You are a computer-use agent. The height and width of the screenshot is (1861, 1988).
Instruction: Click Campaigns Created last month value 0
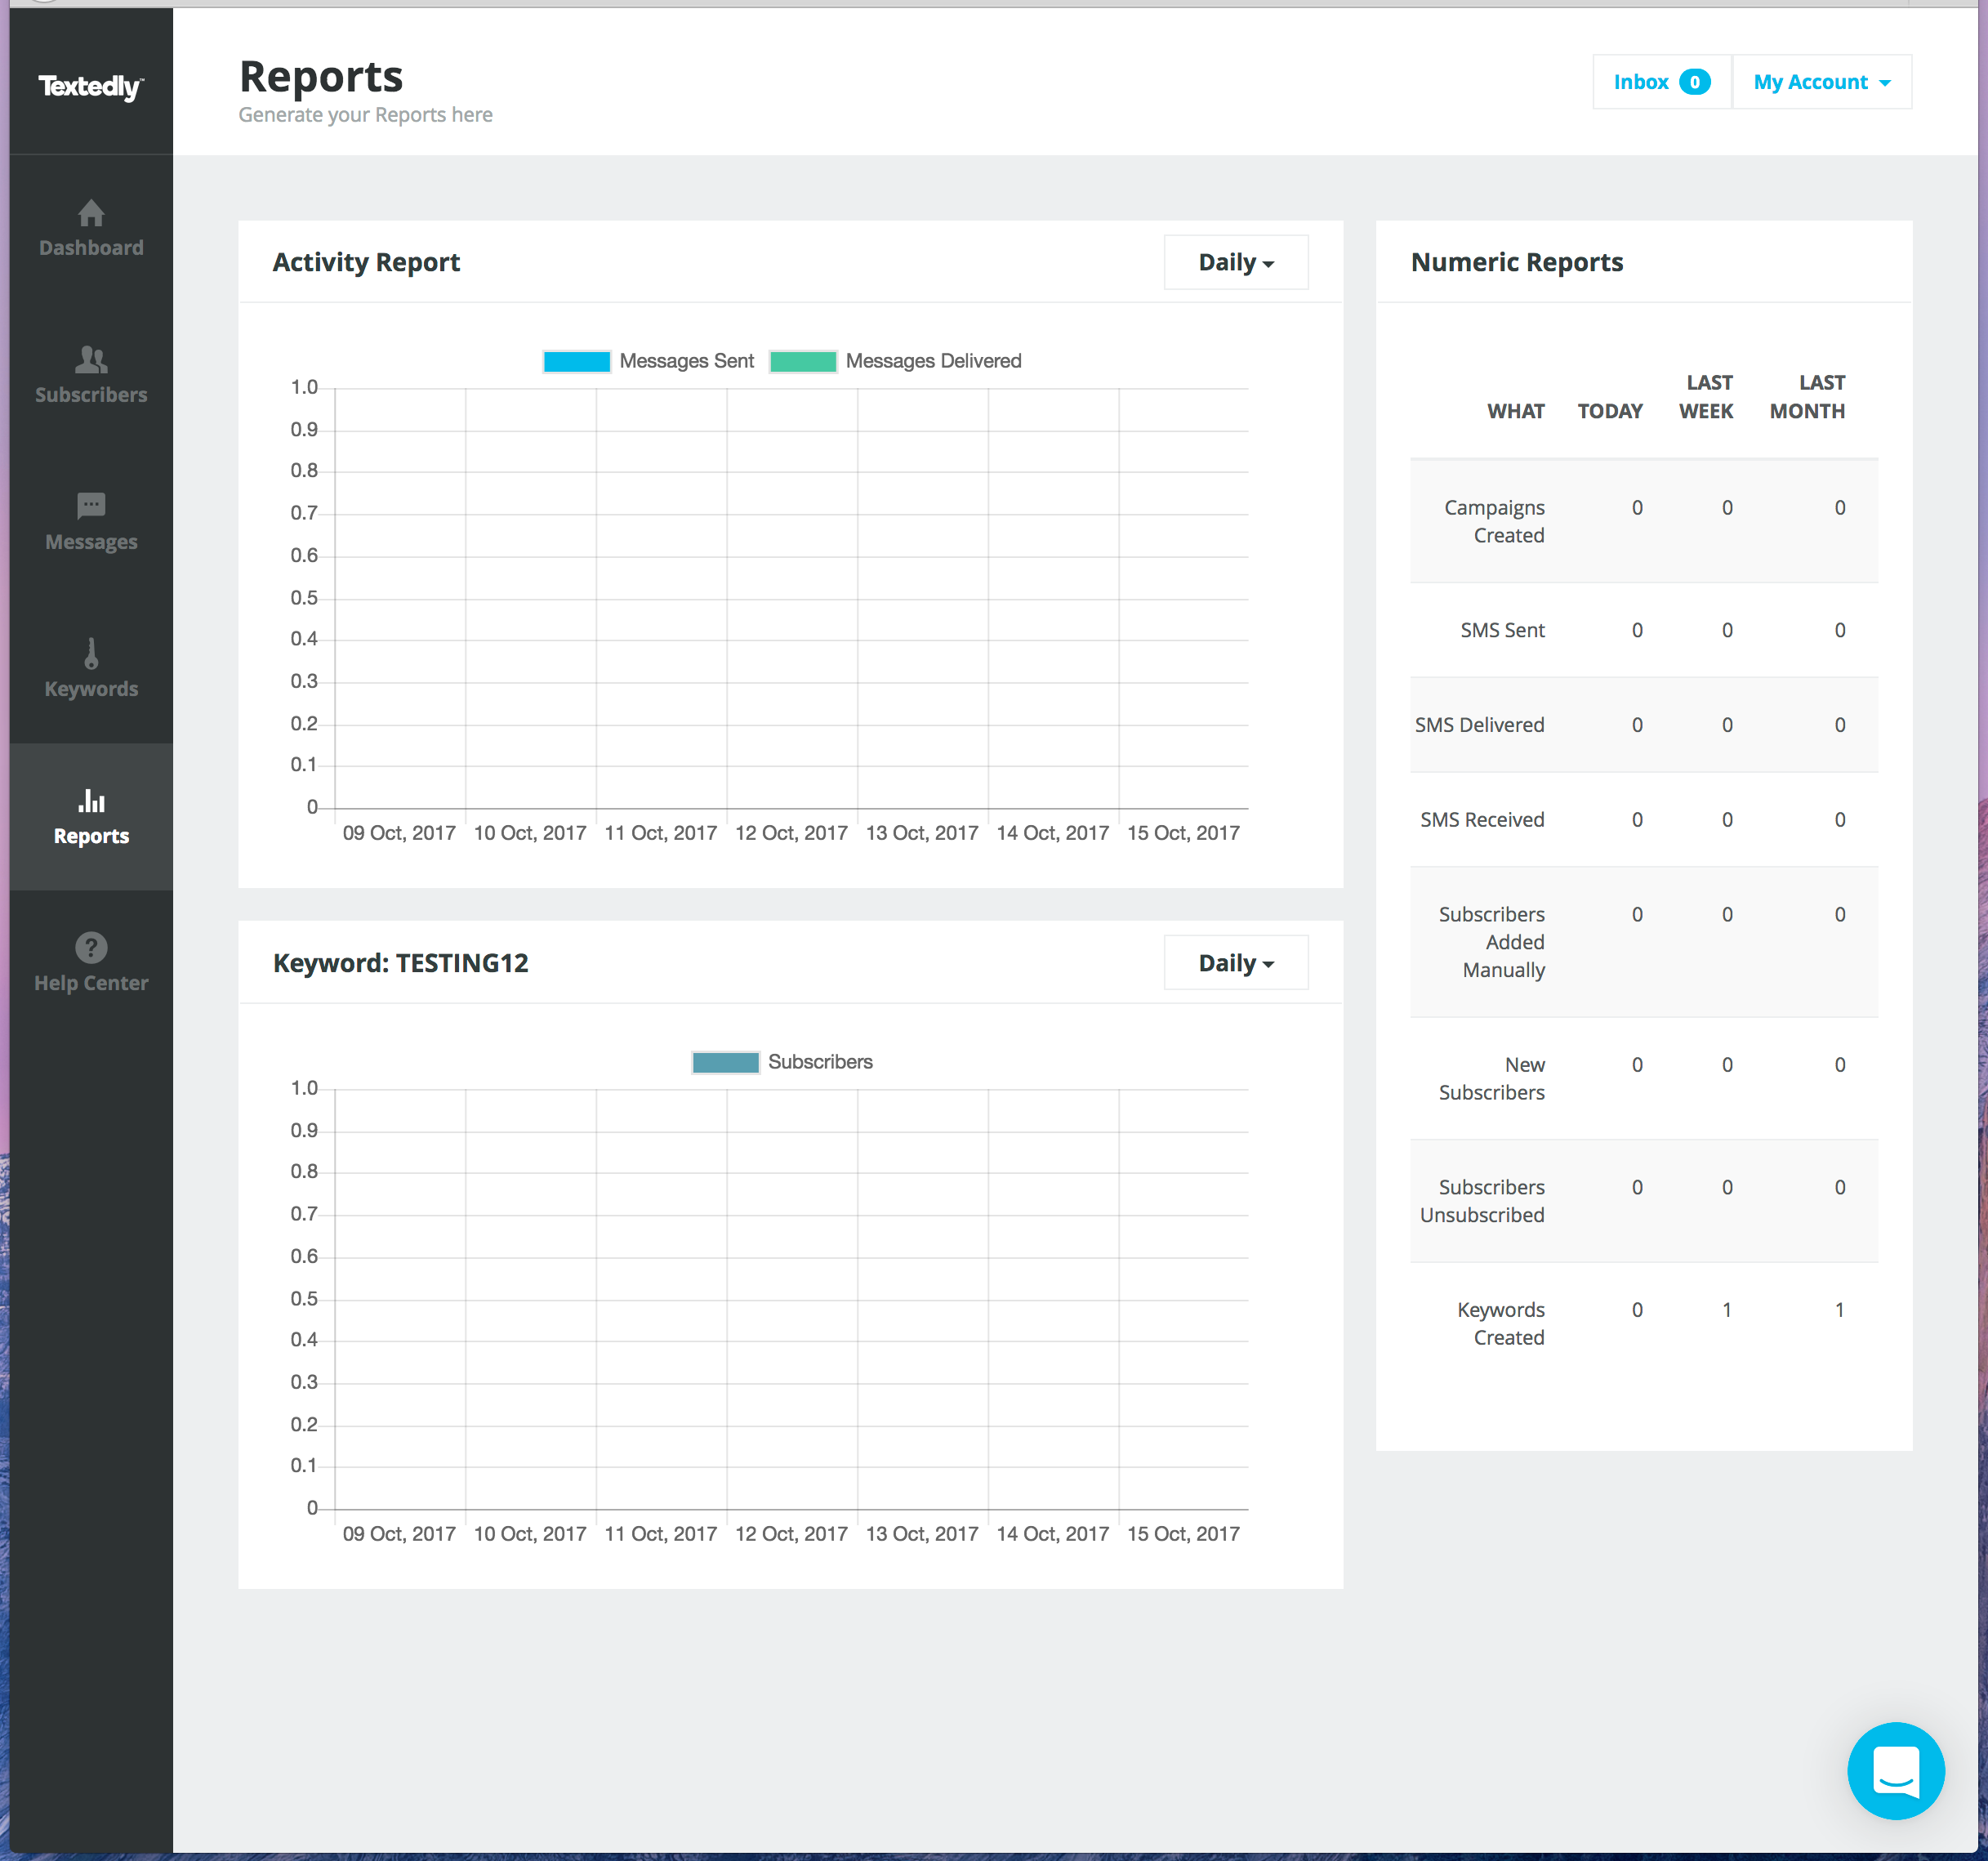click(1839, 508)
